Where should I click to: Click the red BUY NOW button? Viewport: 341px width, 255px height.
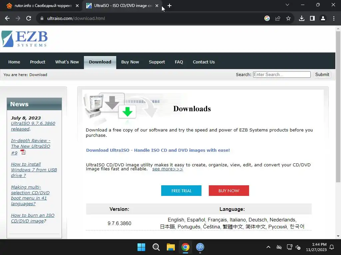(229, 191)
